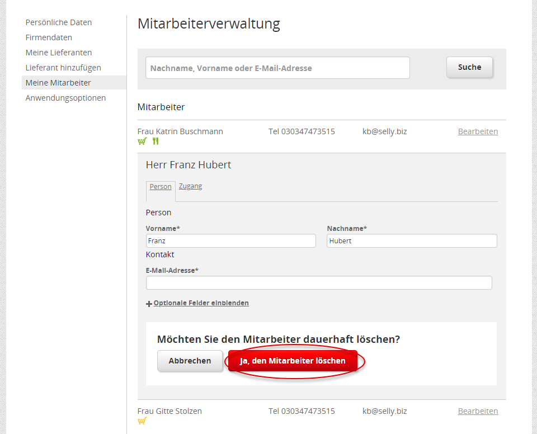Select the Person tab

[x=161, y=187]
